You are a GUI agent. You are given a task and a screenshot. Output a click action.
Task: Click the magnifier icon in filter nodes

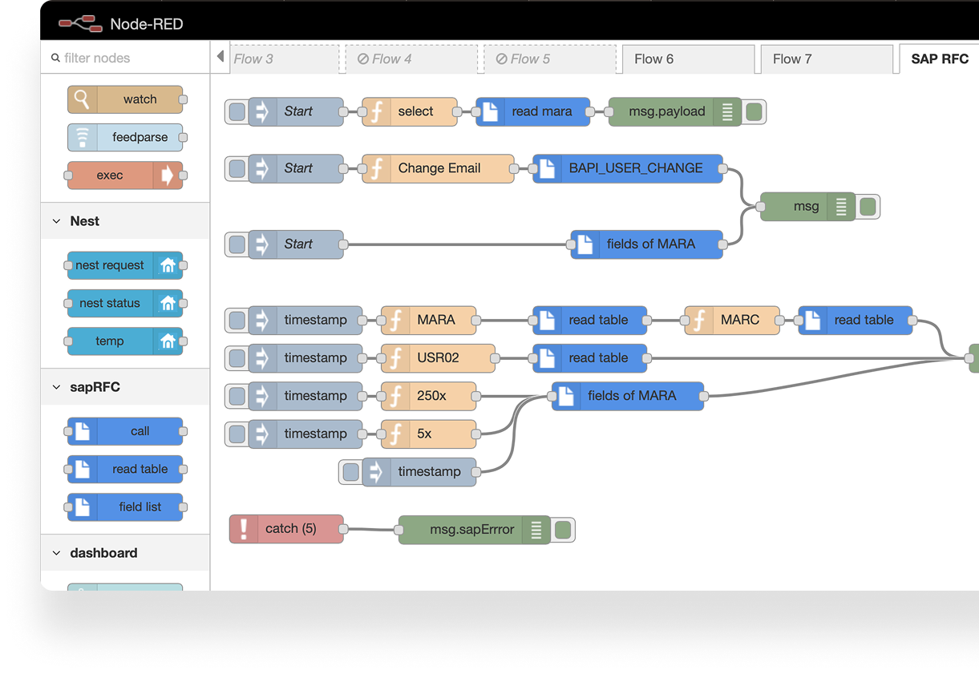tap(55, 58)
